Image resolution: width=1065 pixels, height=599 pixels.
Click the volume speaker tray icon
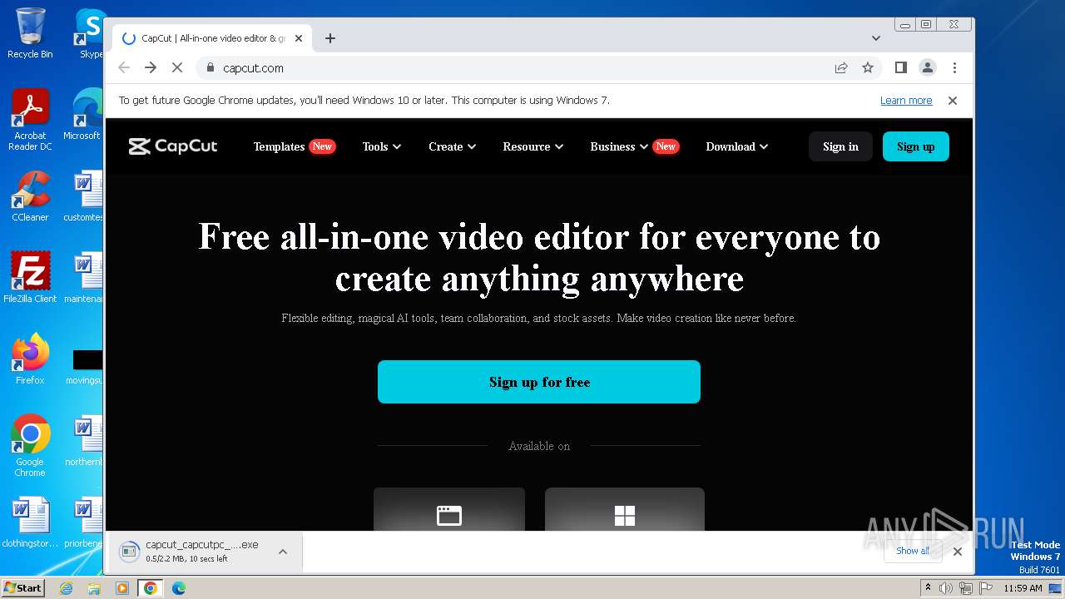click(x=946, y=588)
